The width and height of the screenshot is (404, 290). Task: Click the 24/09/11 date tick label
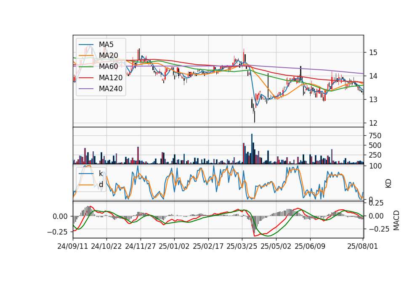73,246
